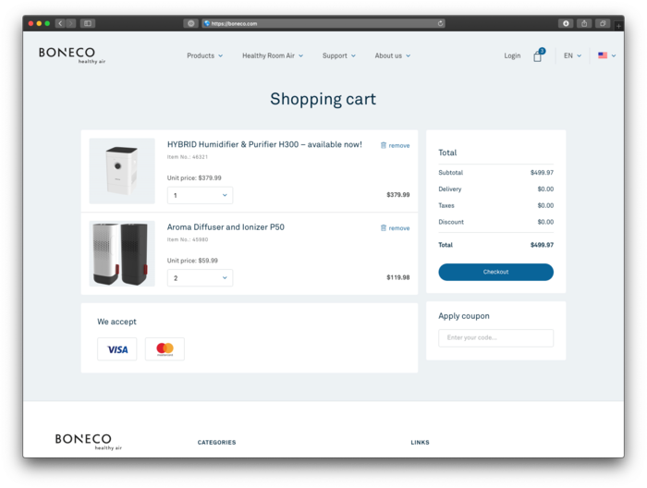Screen dimensions: 647x488
Task: Click the Login link
Action: (512, 55)
